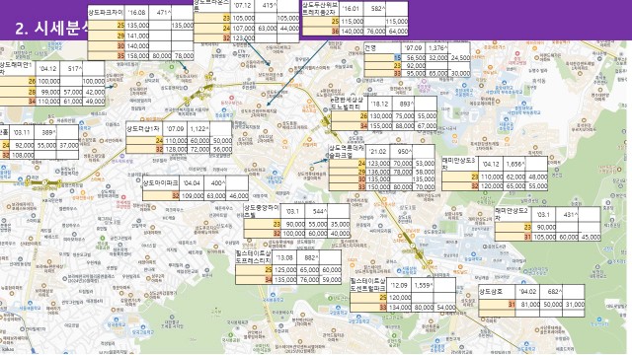Click the 1,559^ household count cell

coord(423,285)
